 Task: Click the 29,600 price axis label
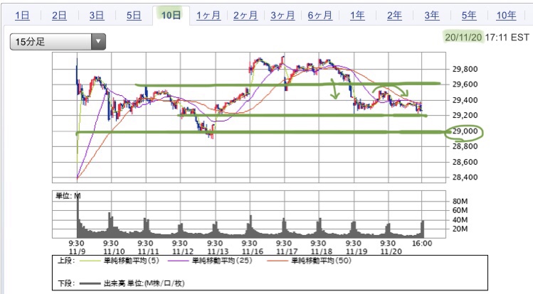(465, 85)
